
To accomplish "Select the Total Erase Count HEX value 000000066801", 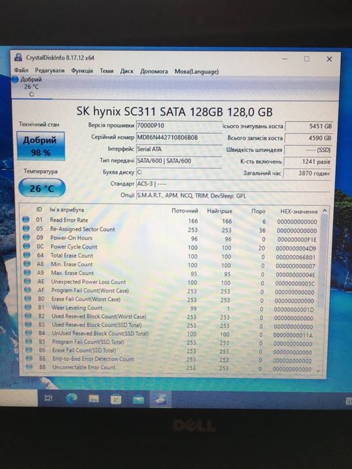I will click(x=296, y=257).
